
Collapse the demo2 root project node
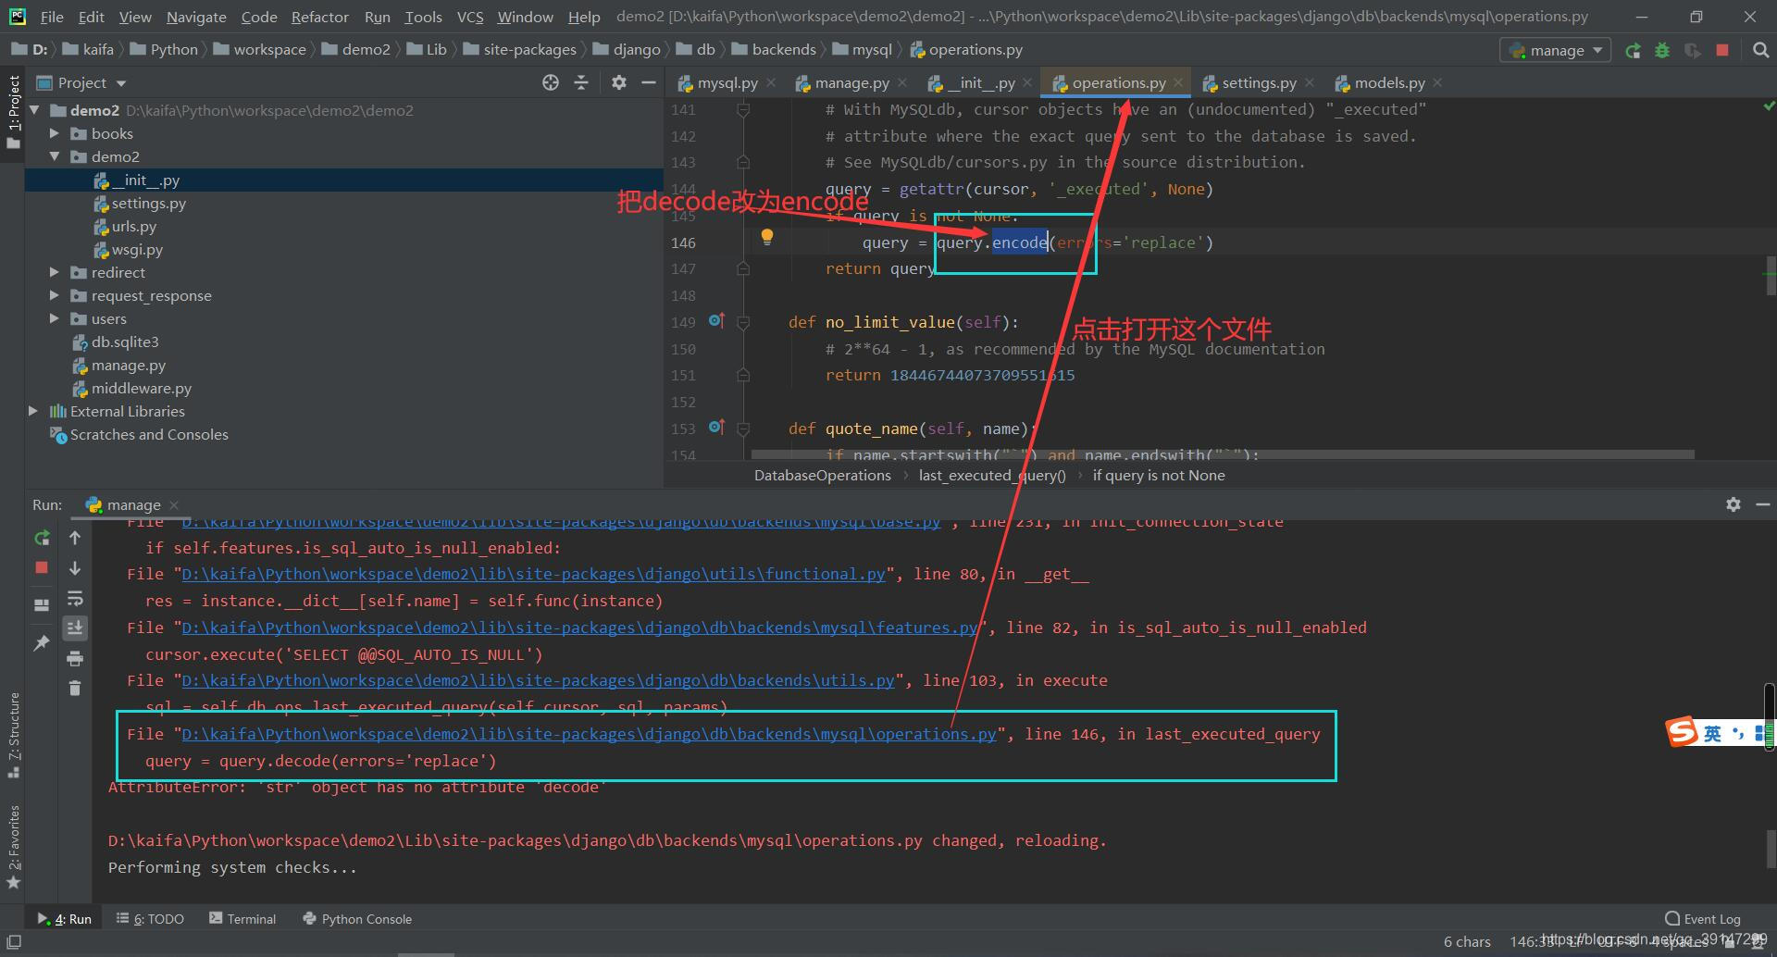click(x=34, y=110)
